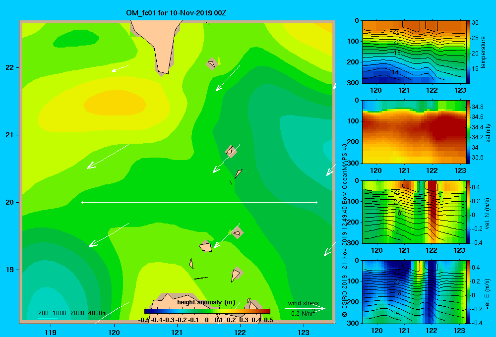Click the "-0.5" tick on height anomaly bar

pos(144,320)
